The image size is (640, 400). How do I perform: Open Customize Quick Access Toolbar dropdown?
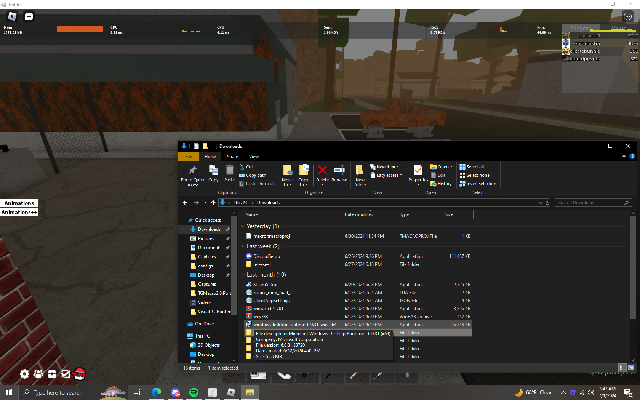[x=212, y=146]
